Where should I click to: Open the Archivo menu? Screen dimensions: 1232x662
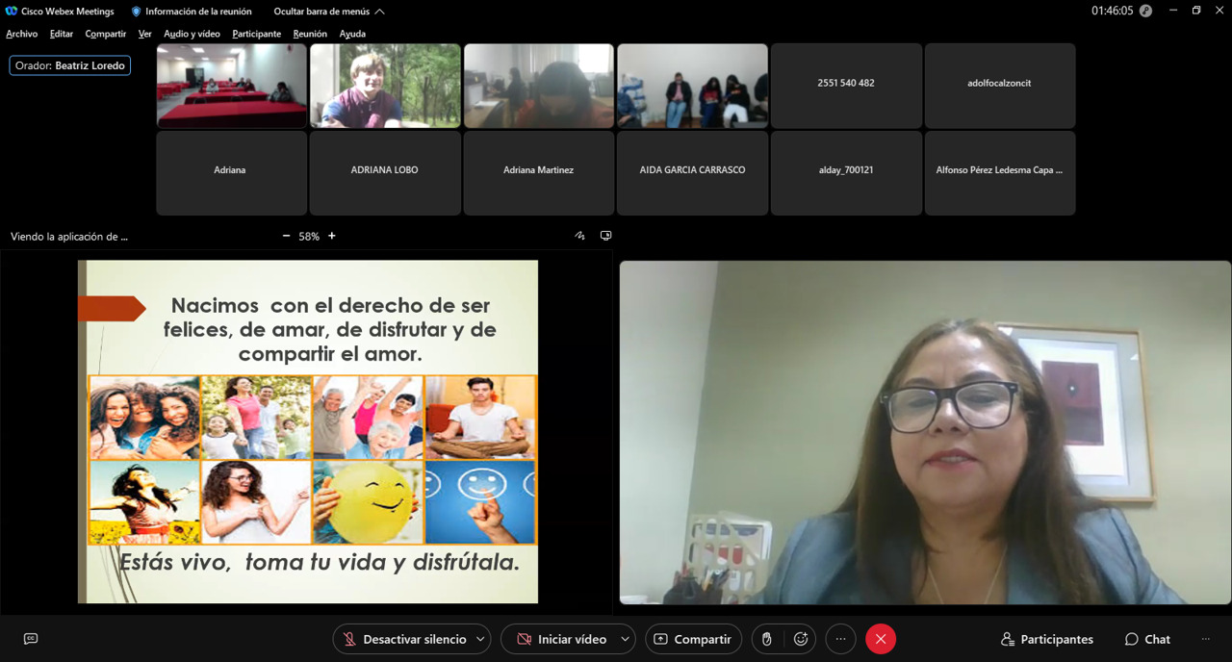click(21, 34)
